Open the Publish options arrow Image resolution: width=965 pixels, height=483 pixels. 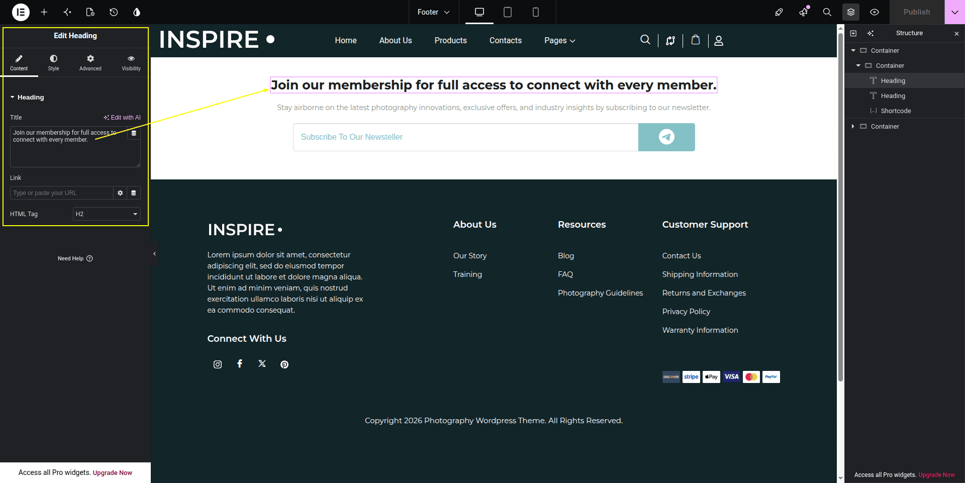pos(954,12)
